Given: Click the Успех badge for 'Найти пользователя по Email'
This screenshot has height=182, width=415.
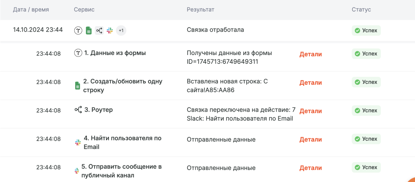Looking at the screenshot, I should pos(366,139).
